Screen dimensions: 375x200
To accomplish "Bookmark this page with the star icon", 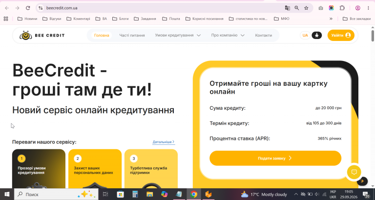I will point(306,8).
